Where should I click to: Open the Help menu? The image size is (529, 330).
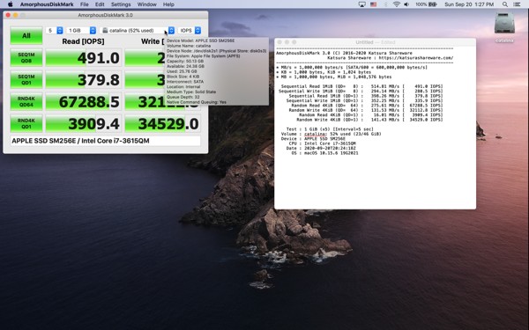(168, 4)
